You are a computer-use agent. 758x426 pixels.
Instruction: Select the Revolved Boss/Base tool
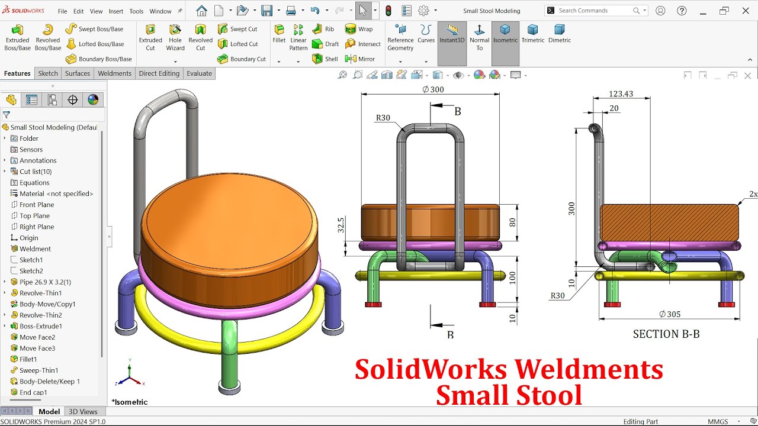48,37
